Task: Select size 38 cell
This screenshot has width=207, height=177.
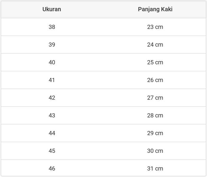Action: coord(52,27)
